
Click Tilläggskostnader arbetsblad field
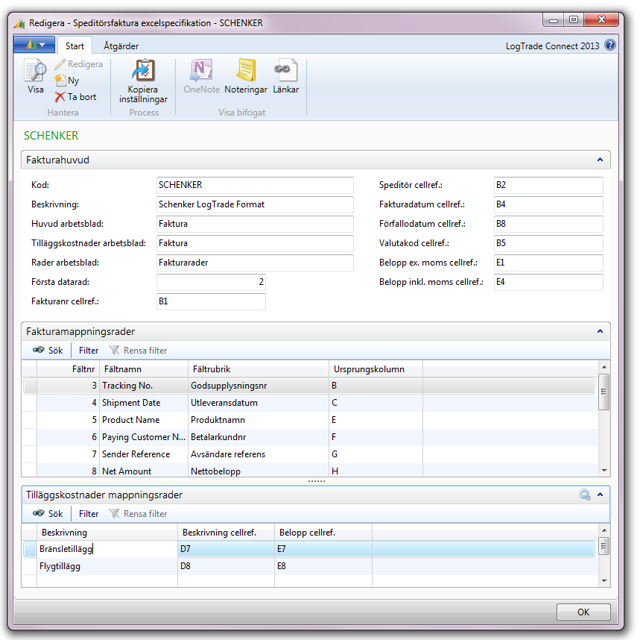[255, 243]
